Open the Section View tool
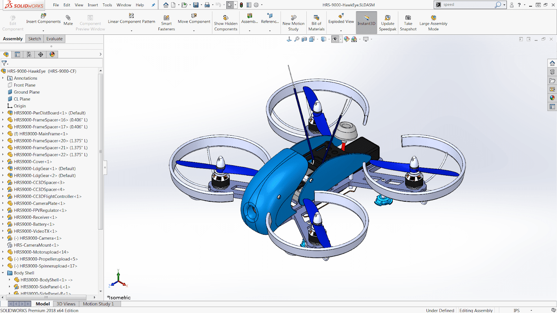The width and height of the screenshot is (557, 313). click(x=304, y=39)
